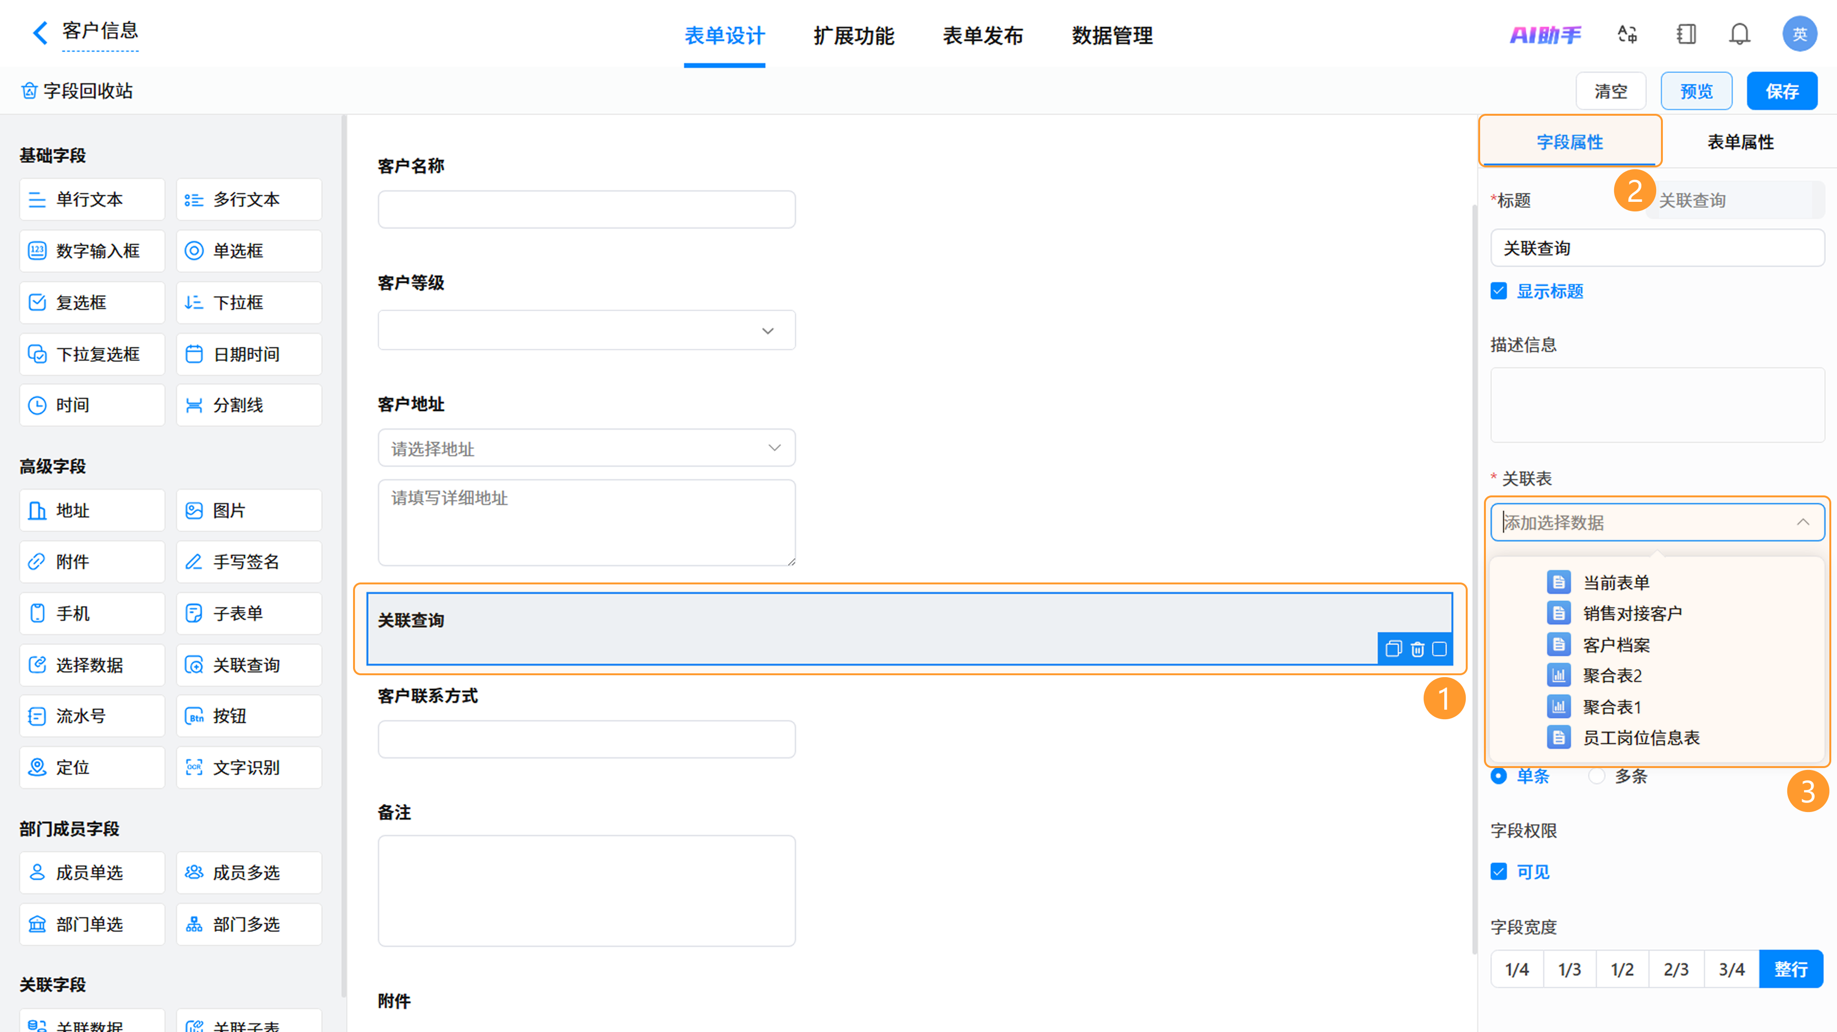Viewport: 1837px width, 1032px height.
Task: Select the 地址 advanced field
Action: (x=92, y=510)
